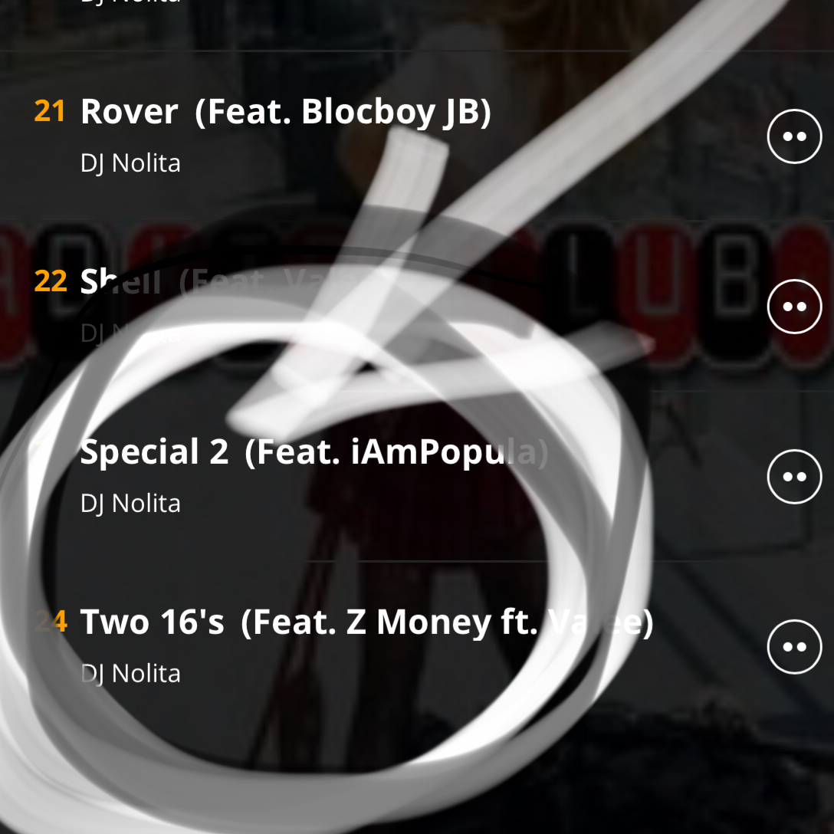
Task: Tap the Feat. Blocboy JB text
Action: pos(343,113)
